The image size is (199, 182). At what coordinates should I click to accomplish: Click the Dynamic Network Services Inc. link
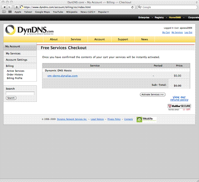72,119
